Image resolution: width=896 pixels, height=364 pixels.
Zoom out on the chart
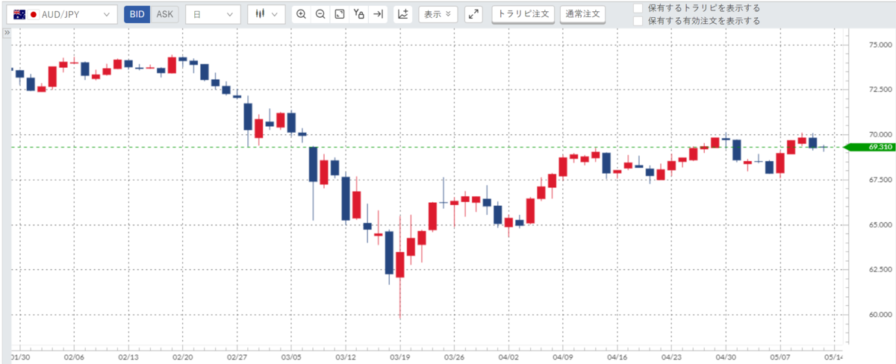[x=320, y=13]
